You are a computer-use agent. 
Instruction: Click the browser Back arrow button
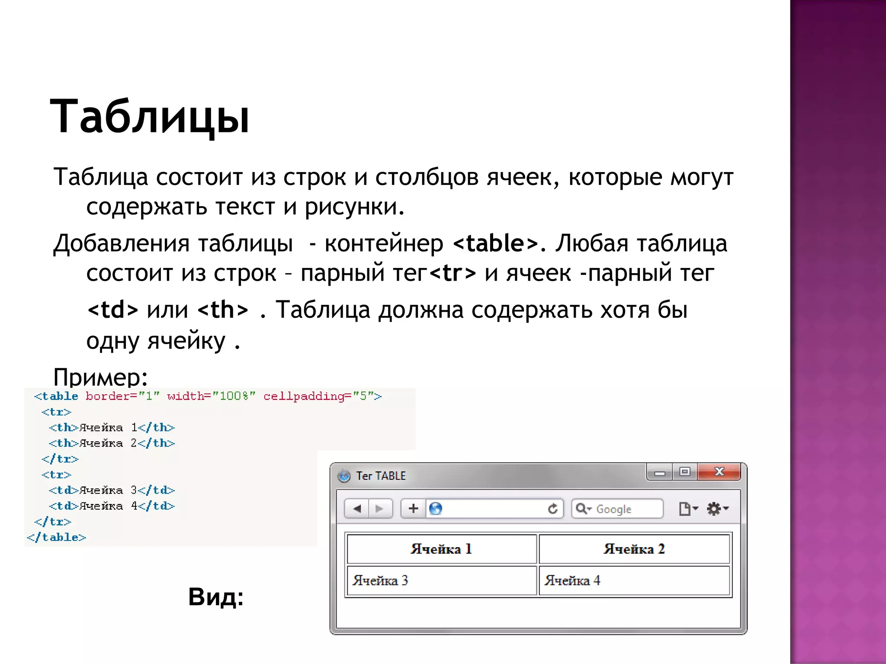(x=357, y=508)
